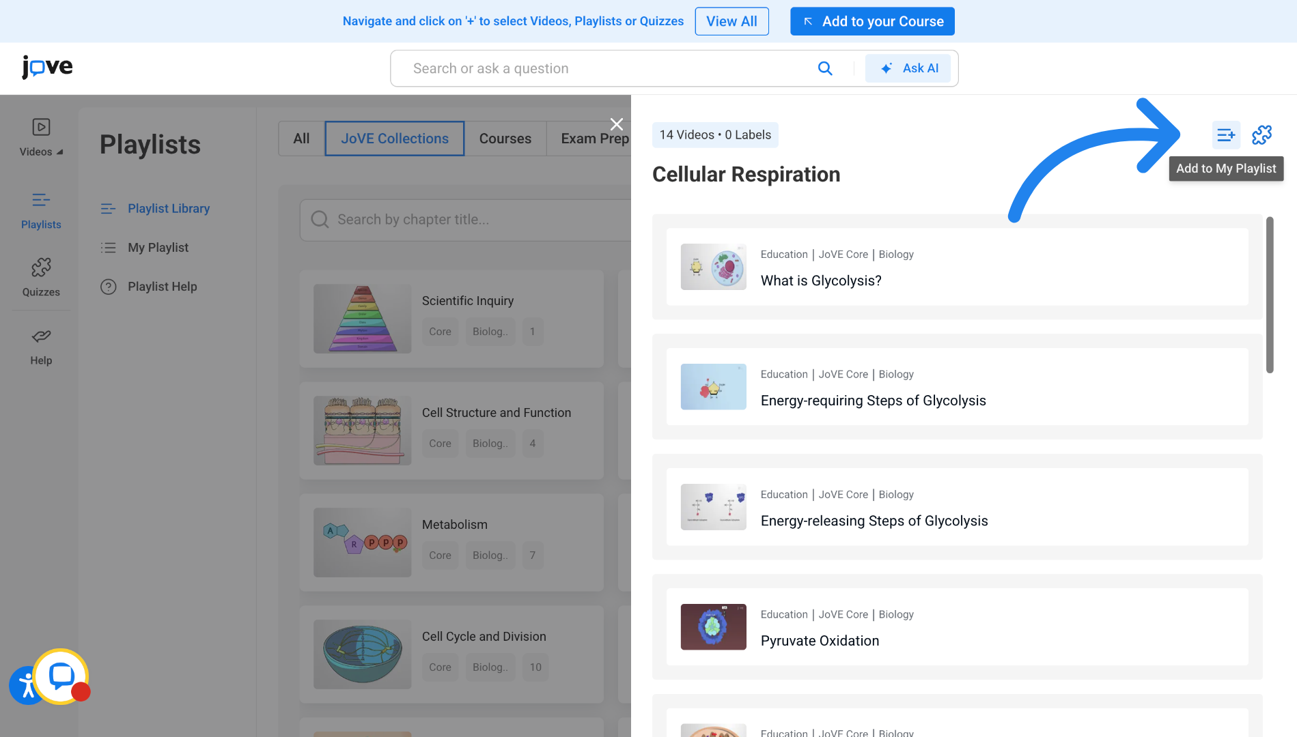
Task: Click the 10 count on Cell Cycle card
Action: coord(535,667)
